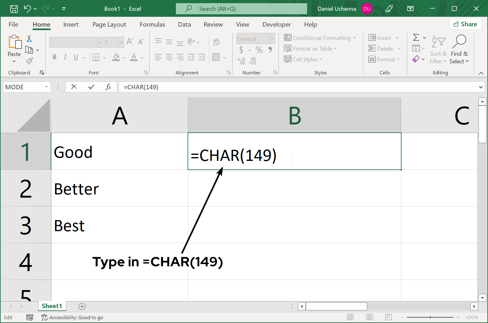Toggle Page Break Preview view

(388, 317)
